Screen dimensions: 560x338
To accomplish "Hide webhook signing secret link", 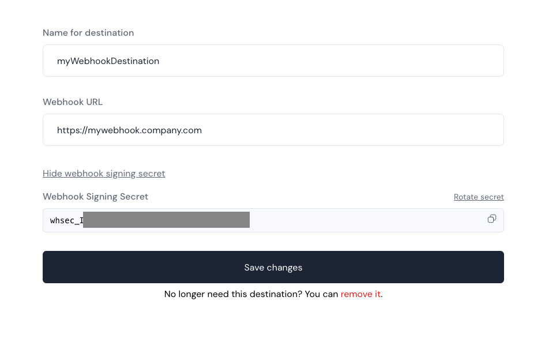I will click(104, 174).
